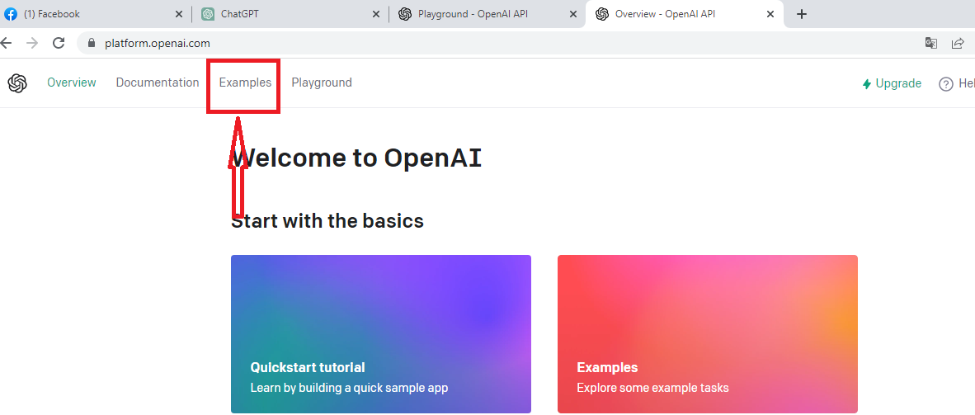
Task: Click 'Explore some example tasks' text
Action: point(653,388)
